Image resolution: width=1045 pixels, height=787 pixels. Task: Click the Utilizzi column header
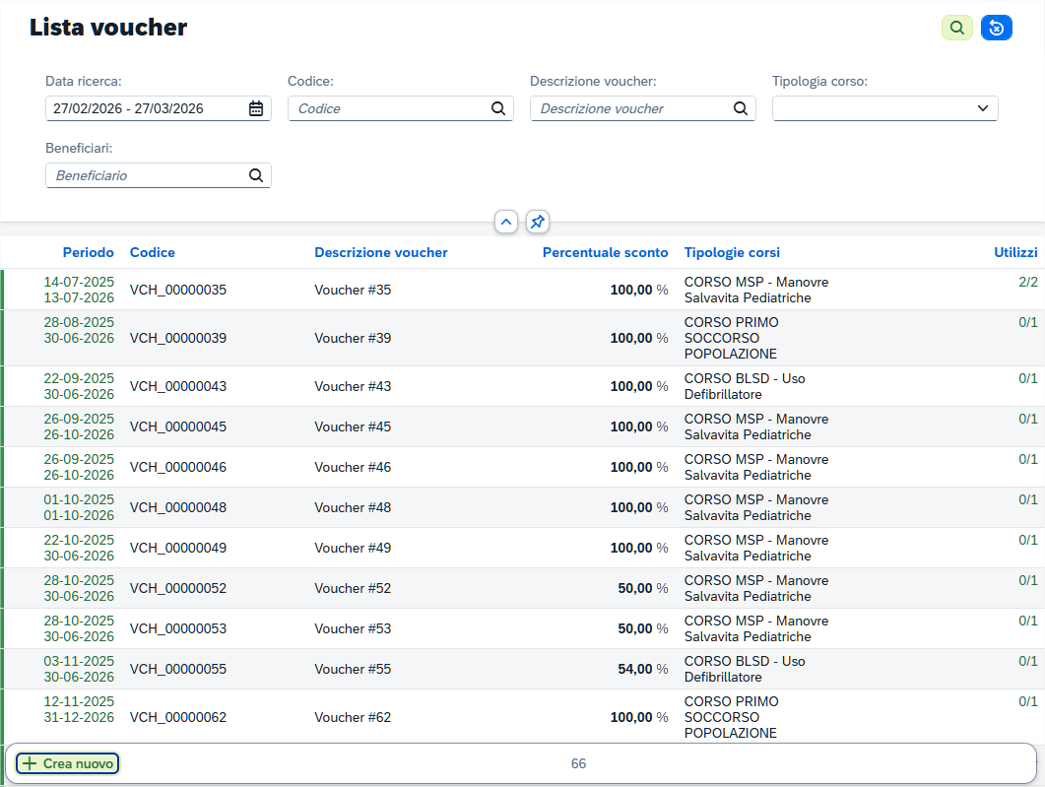pos(1015,252)
